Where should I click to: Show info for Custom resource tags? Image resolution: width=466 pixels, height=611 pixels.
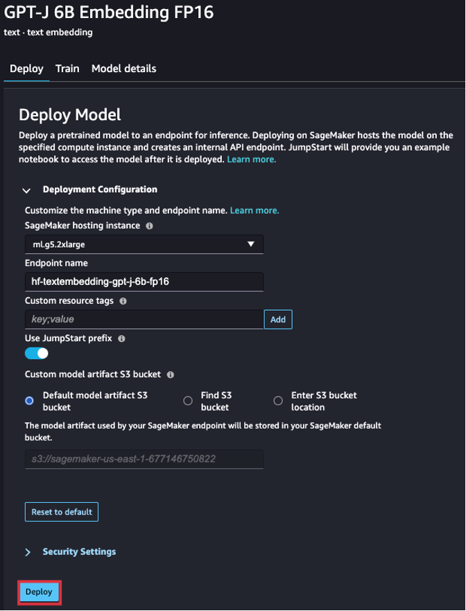point(123,301)
